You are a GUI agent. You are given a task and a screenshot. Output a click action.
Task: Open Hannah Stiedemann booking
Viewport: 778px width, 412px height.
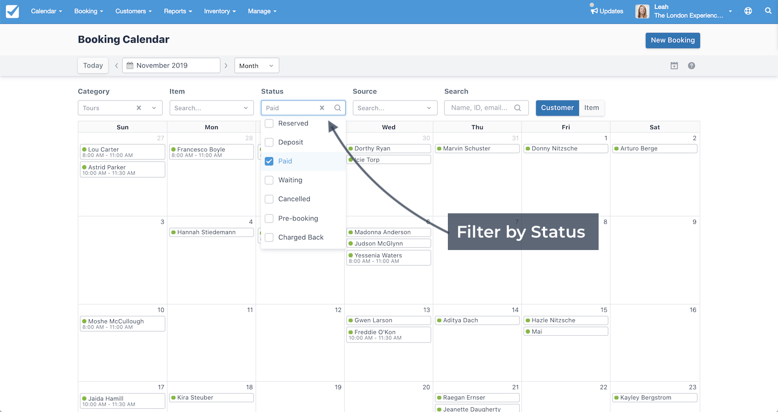211,232
